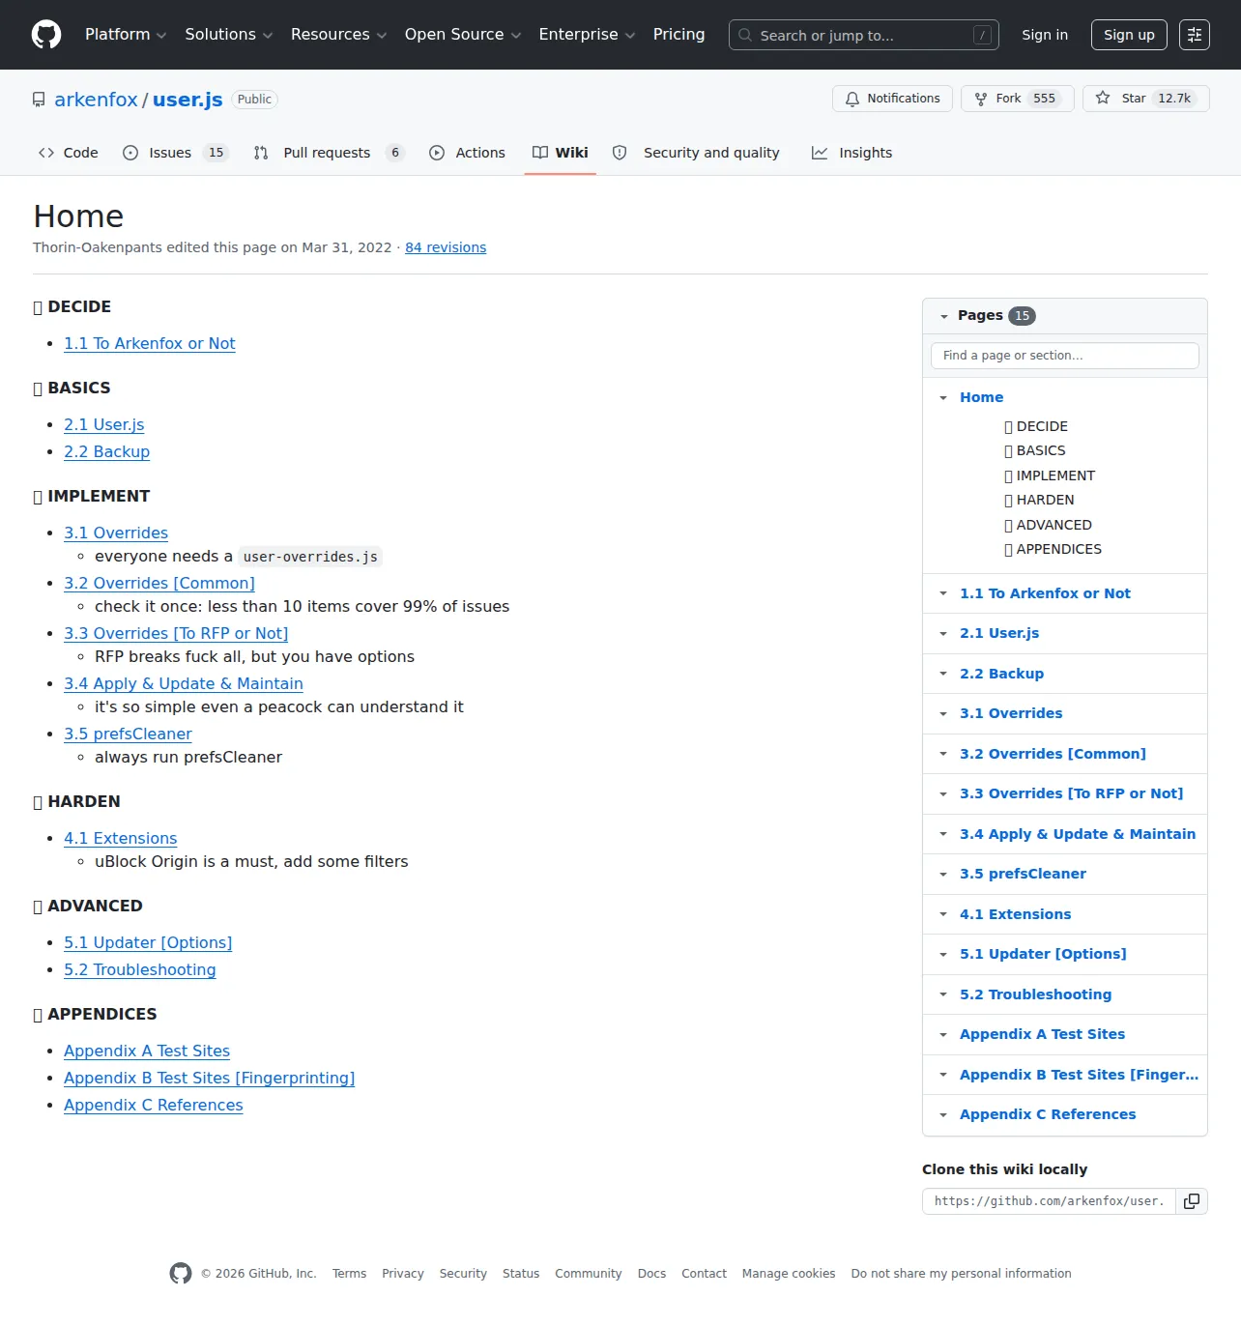Open the 2.2 Backup content link
Screen dimensions: 1241x1325
106,451
